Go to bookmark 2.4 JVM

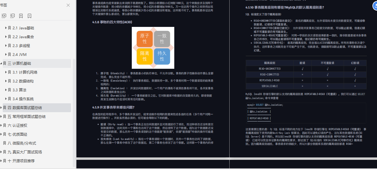(x=19, y=54)
